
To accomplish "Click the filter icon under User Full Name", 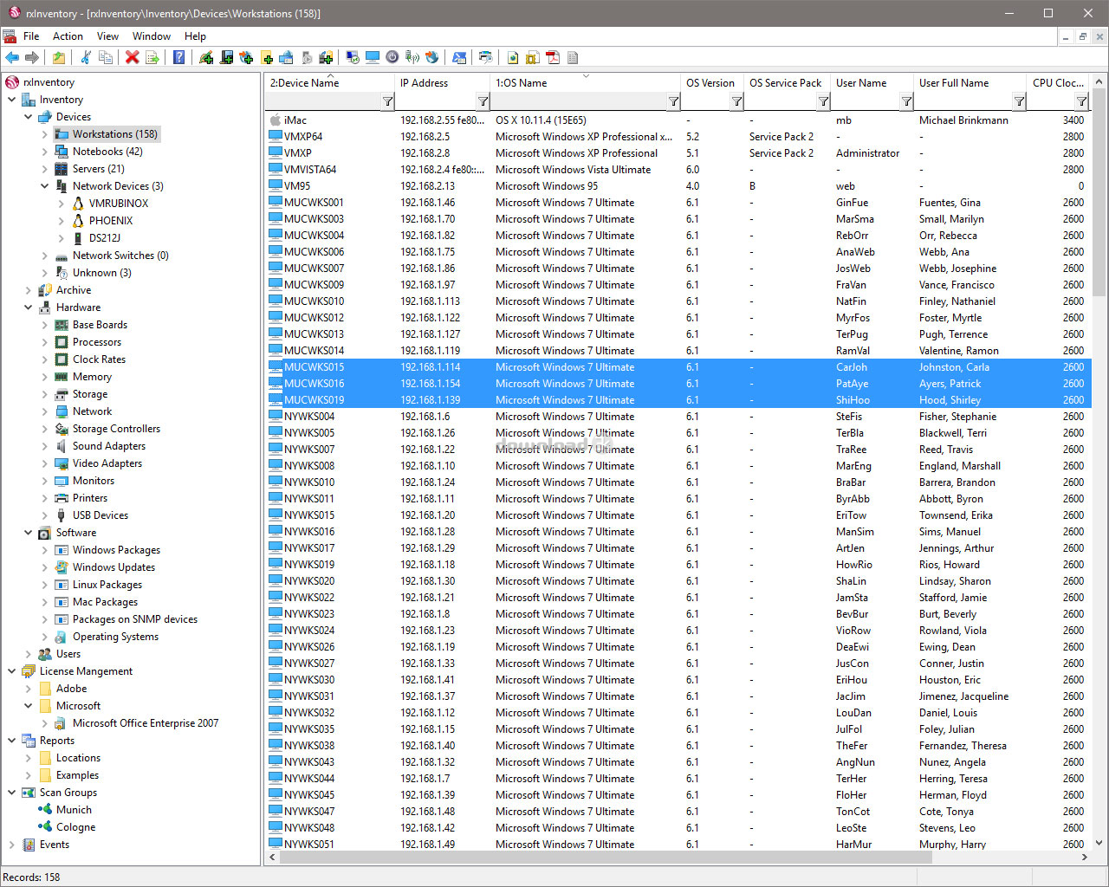I will [1020, 101].
